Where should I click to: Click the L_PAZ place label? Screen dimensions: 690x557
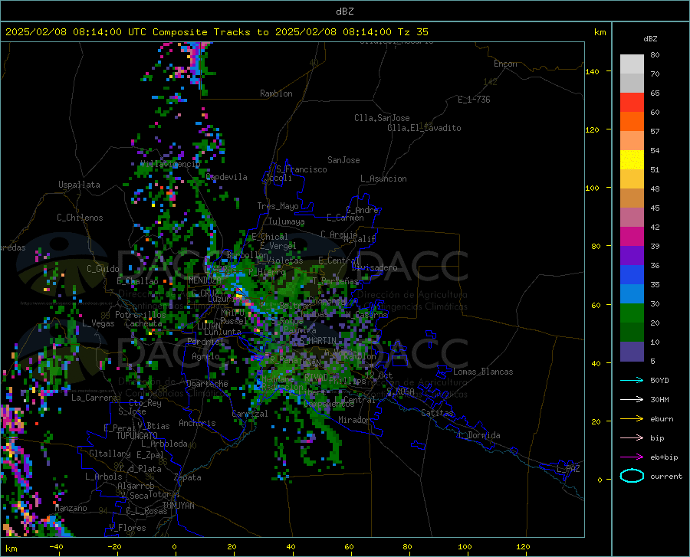click(x=568, y=469)
